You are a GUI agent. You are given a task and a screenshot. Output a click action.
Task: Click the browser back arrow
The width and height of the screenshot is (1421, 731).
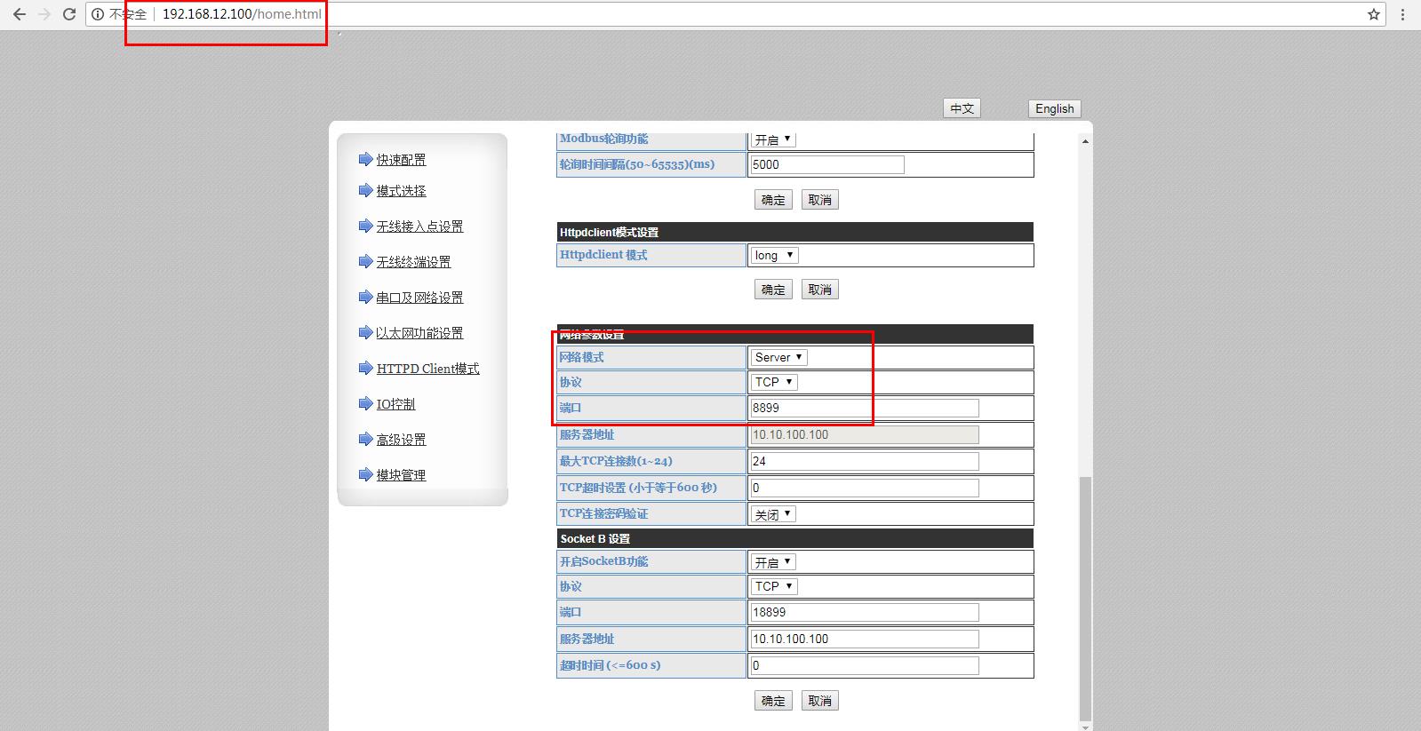19,14
